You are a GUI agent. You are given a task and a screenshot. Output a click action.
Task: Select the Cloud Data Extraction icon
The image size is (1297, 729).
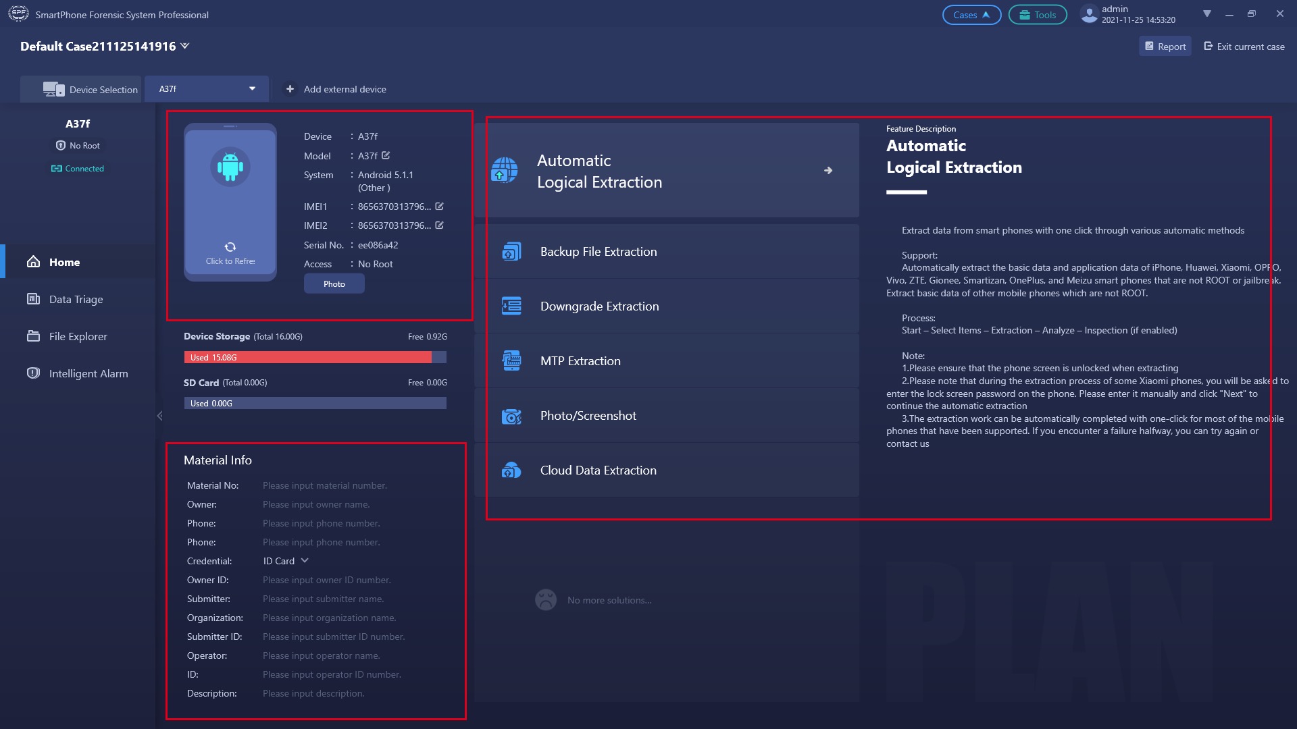point(511,470)
